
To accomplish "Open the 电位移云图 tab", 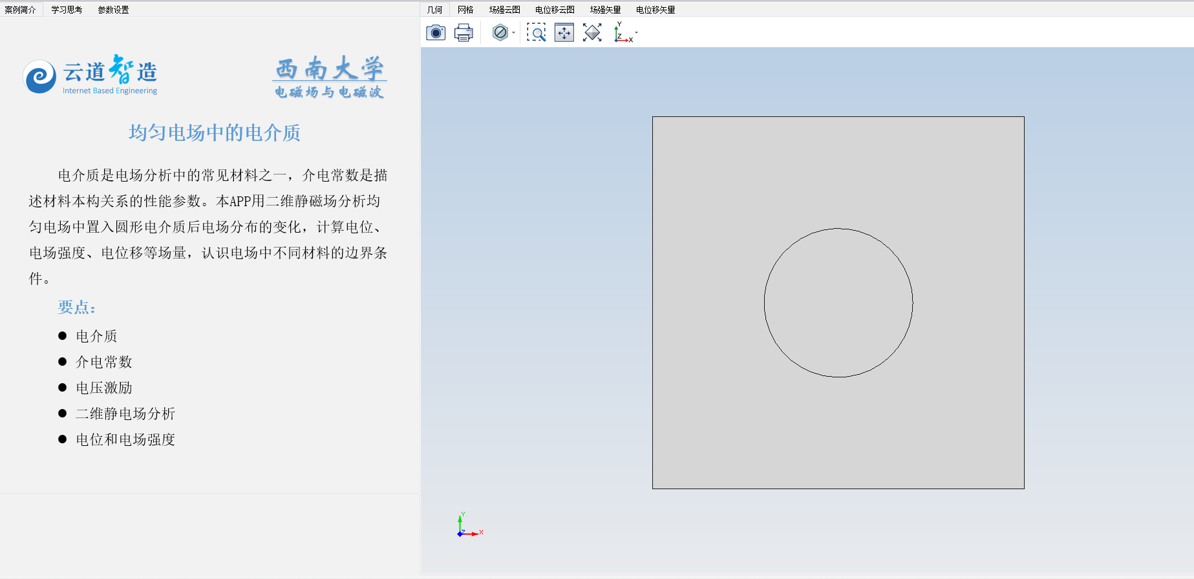I will (555, 10).
